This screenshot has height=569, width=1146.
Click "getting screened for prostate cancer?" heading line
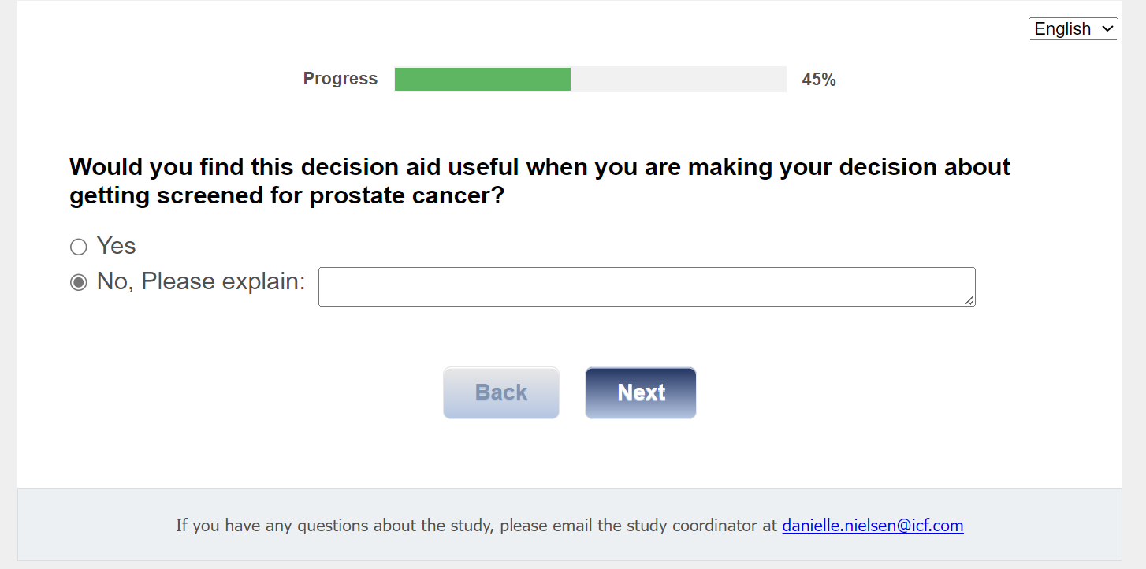coord(287,195)
